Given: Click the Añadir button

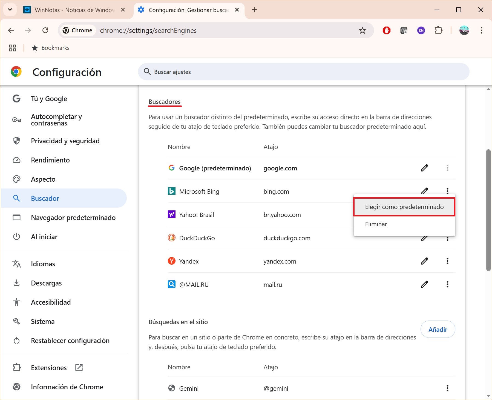Looking at the screenshot, I should [438, 329].
